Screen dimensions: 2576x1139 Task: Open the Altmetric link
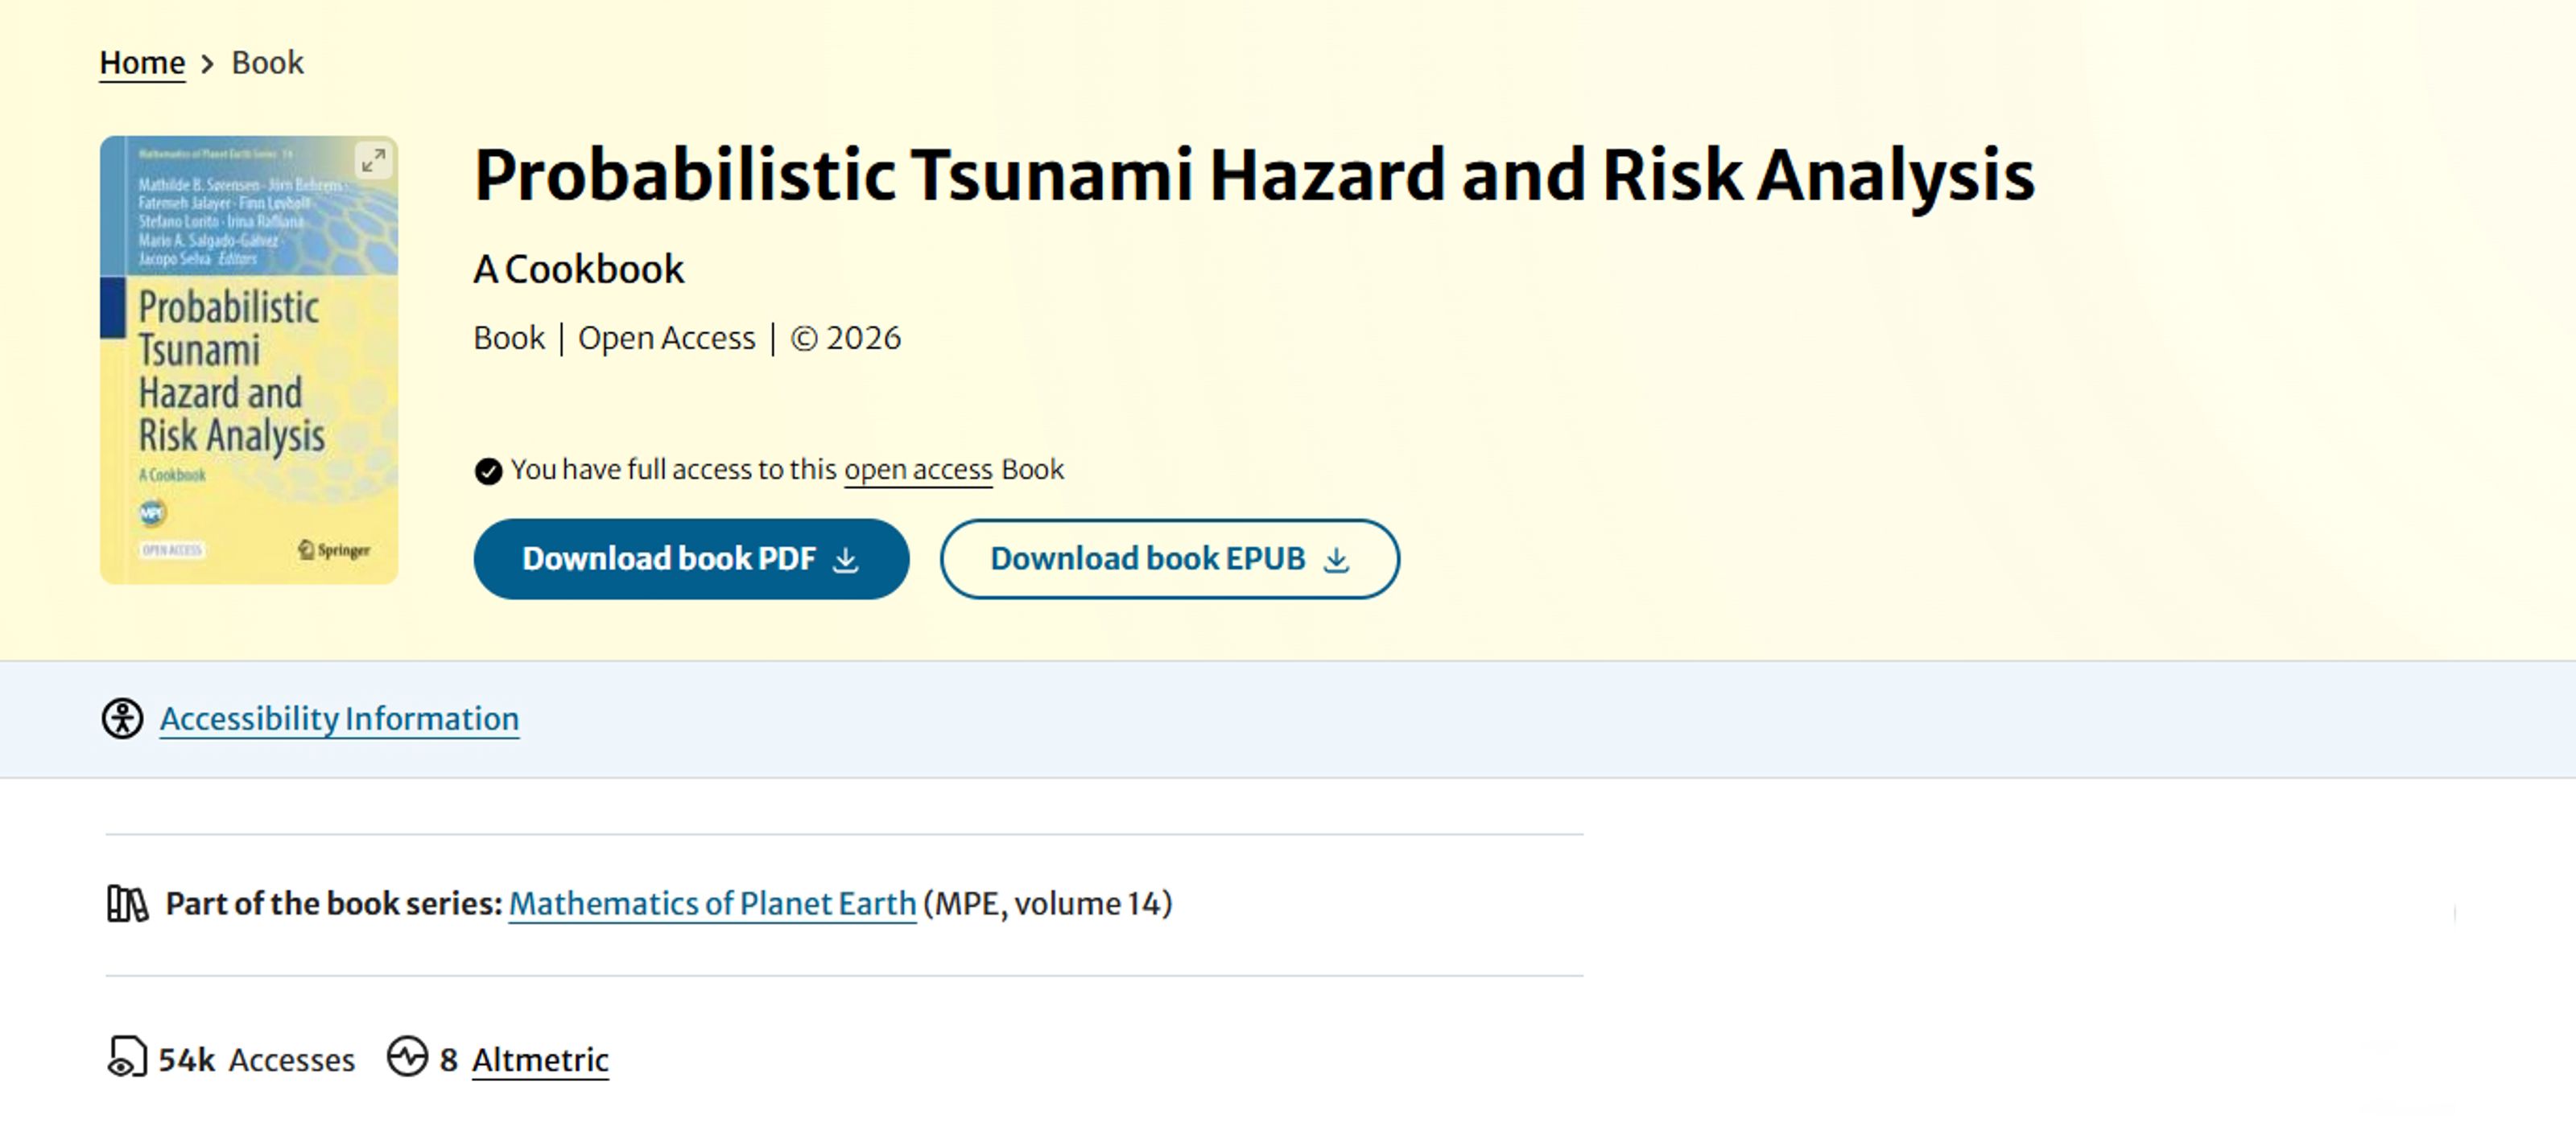540,1059
